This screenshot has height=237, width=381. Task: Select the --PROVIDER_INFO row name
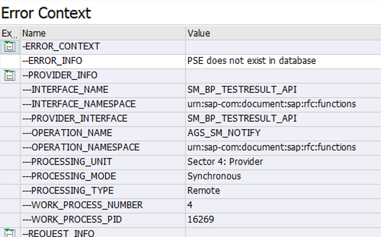click(x=60, y=75)
